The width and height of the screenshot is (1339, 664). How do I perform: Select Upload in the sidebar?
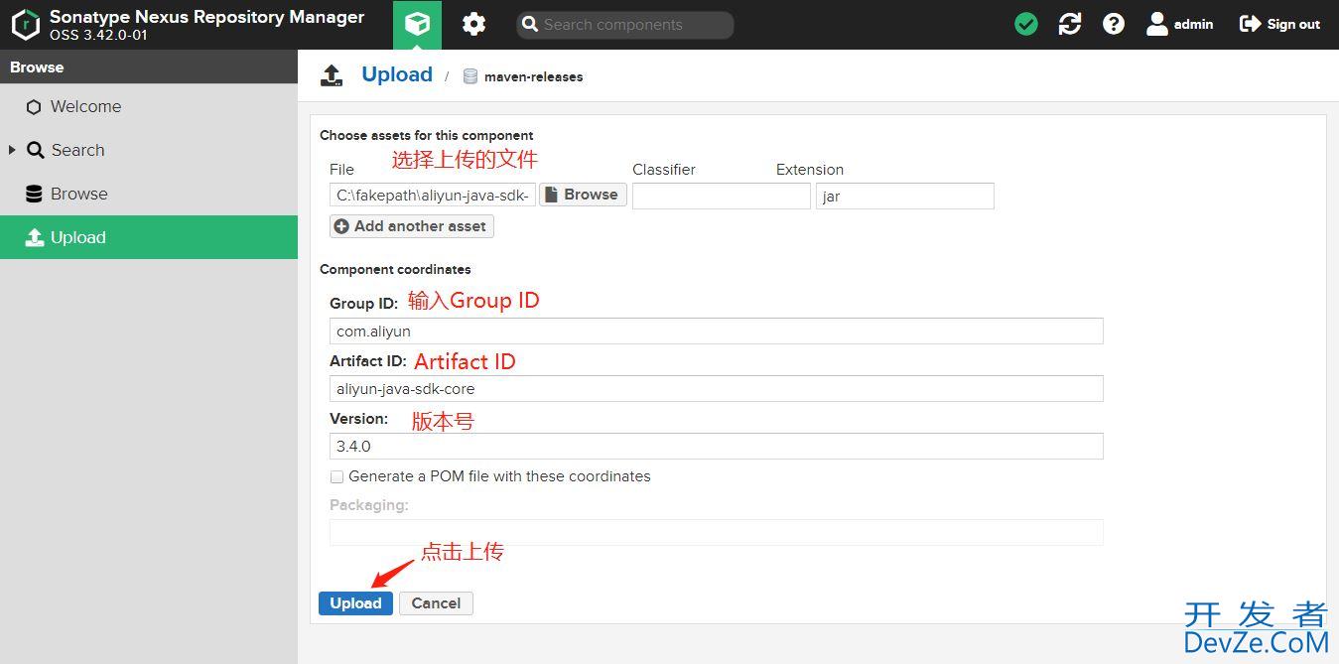[149, 237]
